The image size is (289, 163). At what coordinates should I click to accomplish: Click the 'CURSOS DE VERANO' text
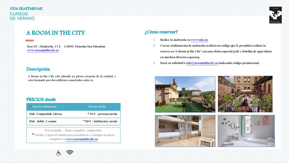22,16
